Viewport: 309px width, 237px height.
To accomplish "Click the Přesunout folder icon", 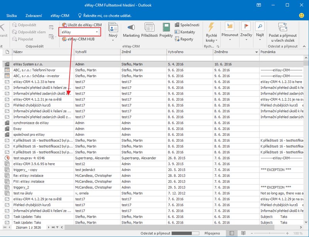I will click(230, 26).
